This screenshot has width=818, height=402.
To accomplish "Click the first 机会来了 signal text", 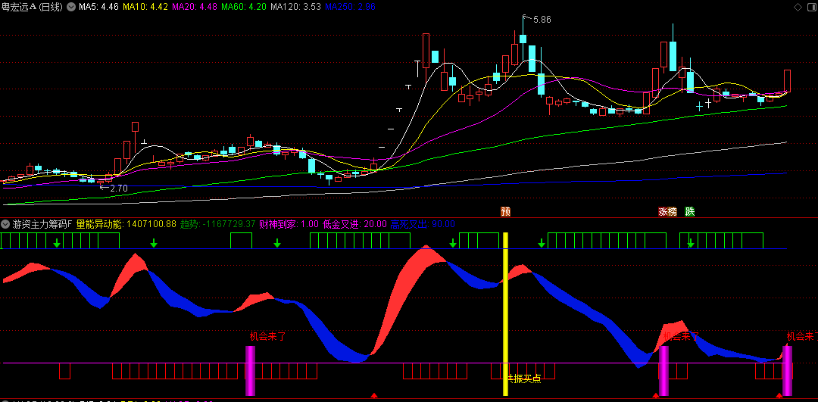I will pos(267,336).
